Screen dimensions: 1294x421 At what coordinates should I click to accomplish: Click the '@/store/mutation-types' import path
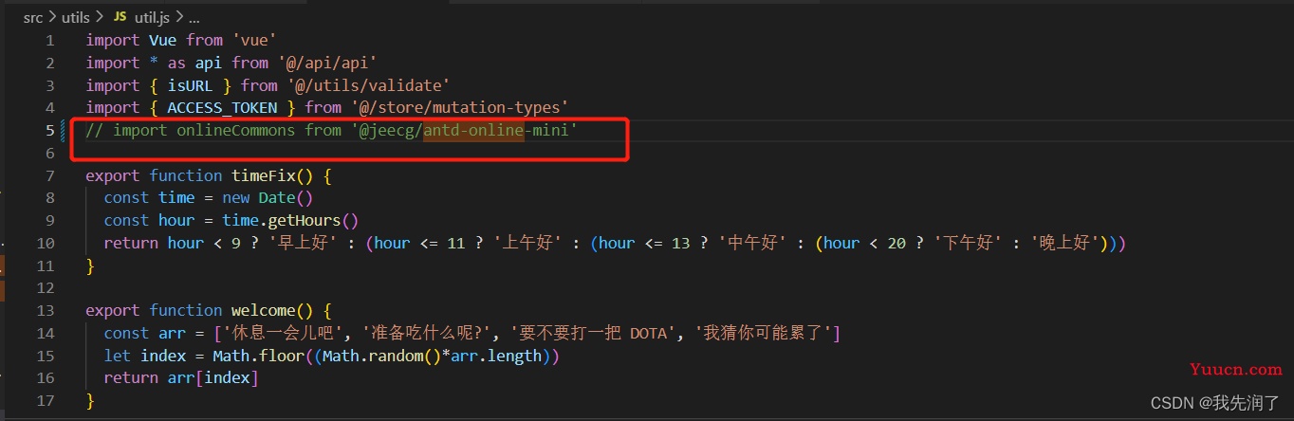(x=459, y=108)
